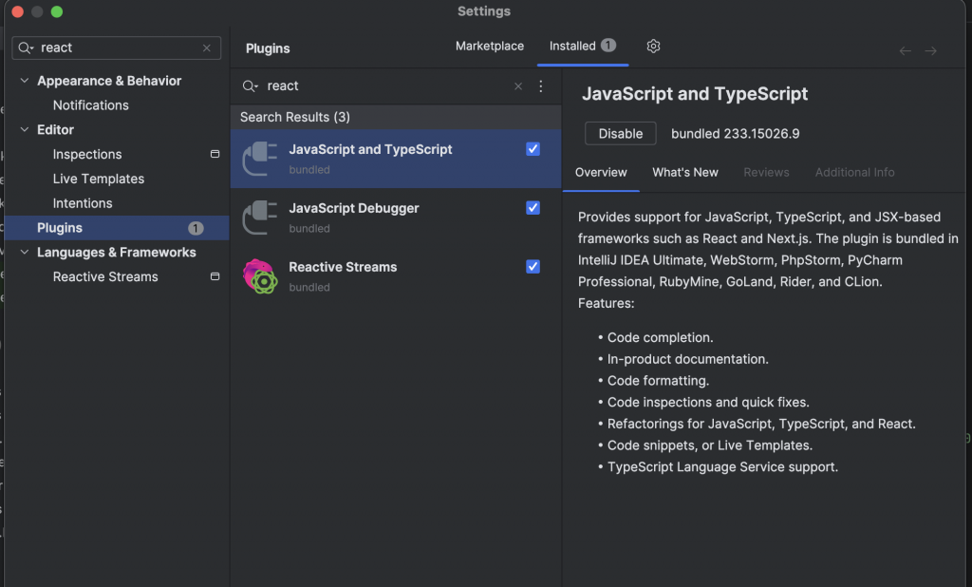Collapse the Appearance & Behavior section

click(x=24, y=81)
